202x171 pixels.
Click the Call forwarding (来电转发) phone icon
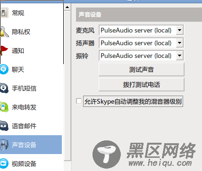pyautogui.click(x=4, y=107)
